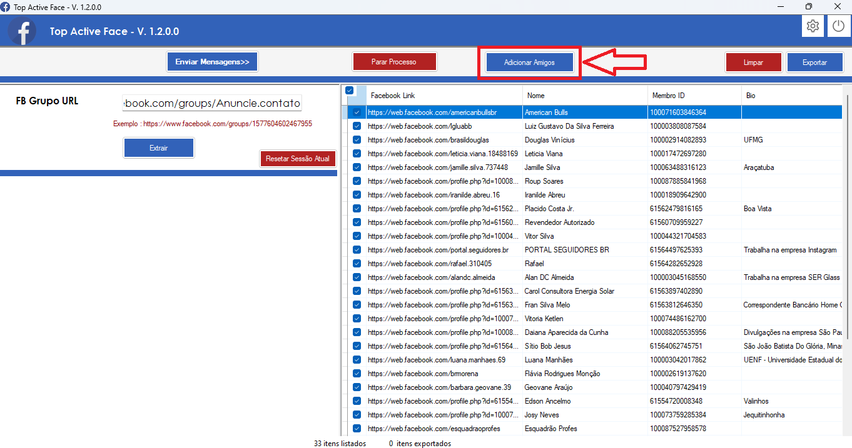Viewport: 852px width, 448px height.
Task: Uncheck the Rafael row checkbox
Action: point(357,264)
